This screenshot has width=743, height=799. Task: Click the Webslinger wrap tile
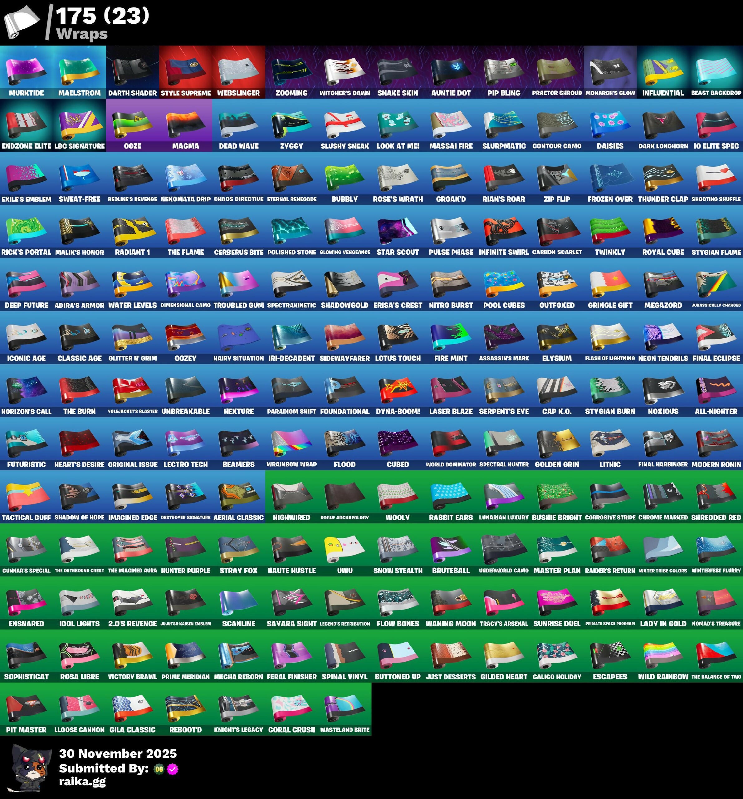[x=239, y=71]
